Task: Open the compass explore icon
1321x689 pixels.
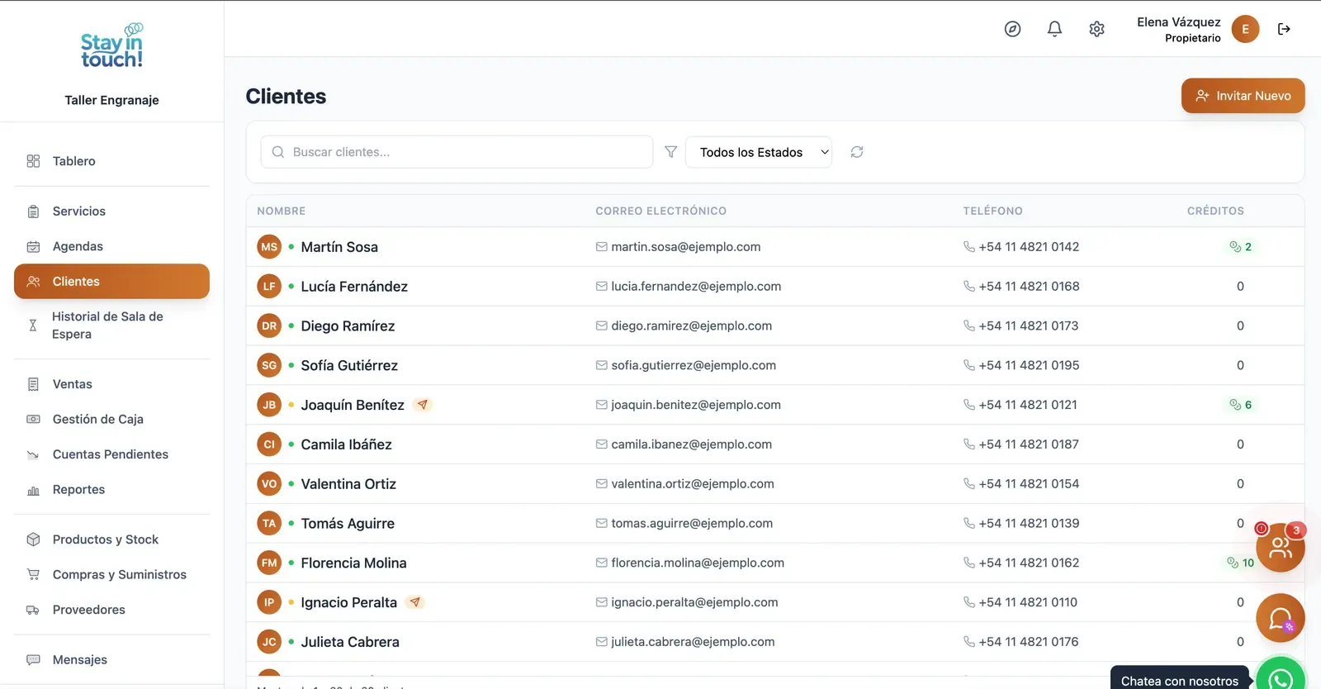Action: [1012, 29]
